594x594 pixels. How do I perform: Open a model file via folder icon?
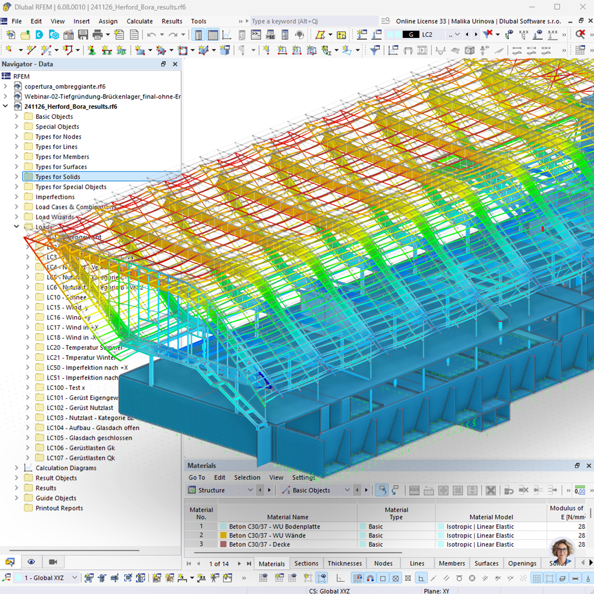pos(25,35)
